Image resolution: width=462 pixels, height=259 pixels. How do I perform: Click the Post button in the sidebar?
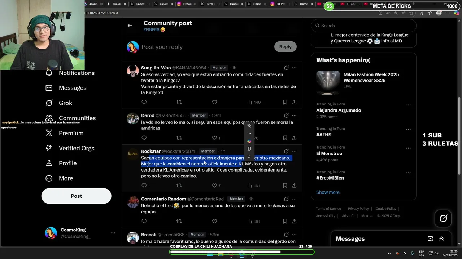click(76, 196)
